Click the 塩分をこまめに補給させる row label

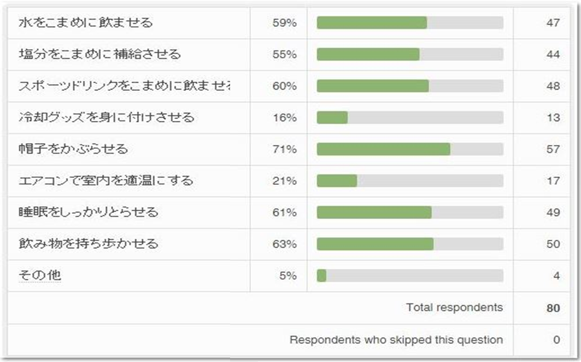coord(99,55)
